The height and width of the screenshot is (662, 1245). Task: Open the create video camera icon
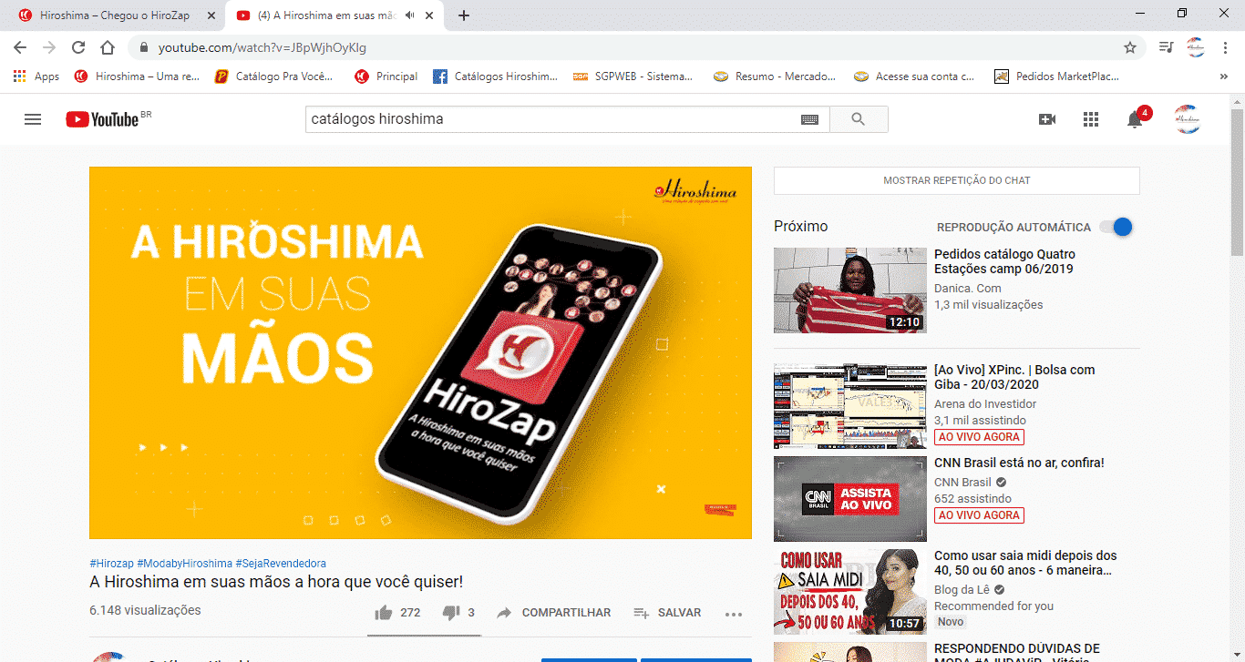coord(1047,119)
